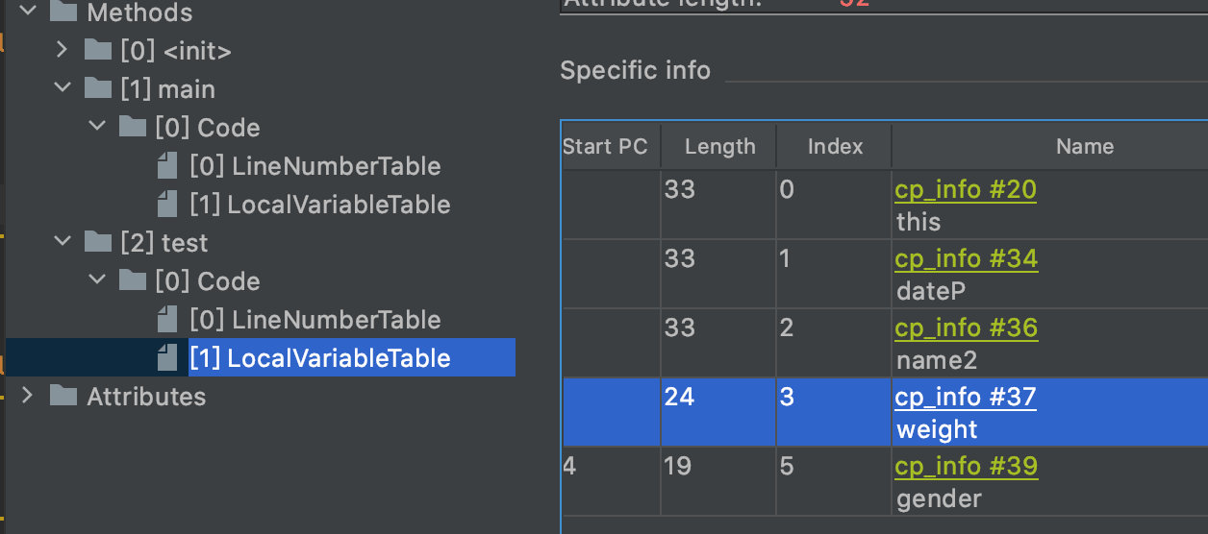Collapse the [2] test method node
Screen dimensions: 1208x534
point(62,242)
